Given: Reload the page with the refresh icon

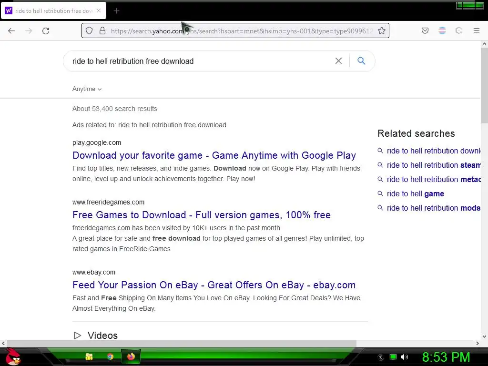Looking at the screenshot, I should pyautogui.click(x=46, y=31).
